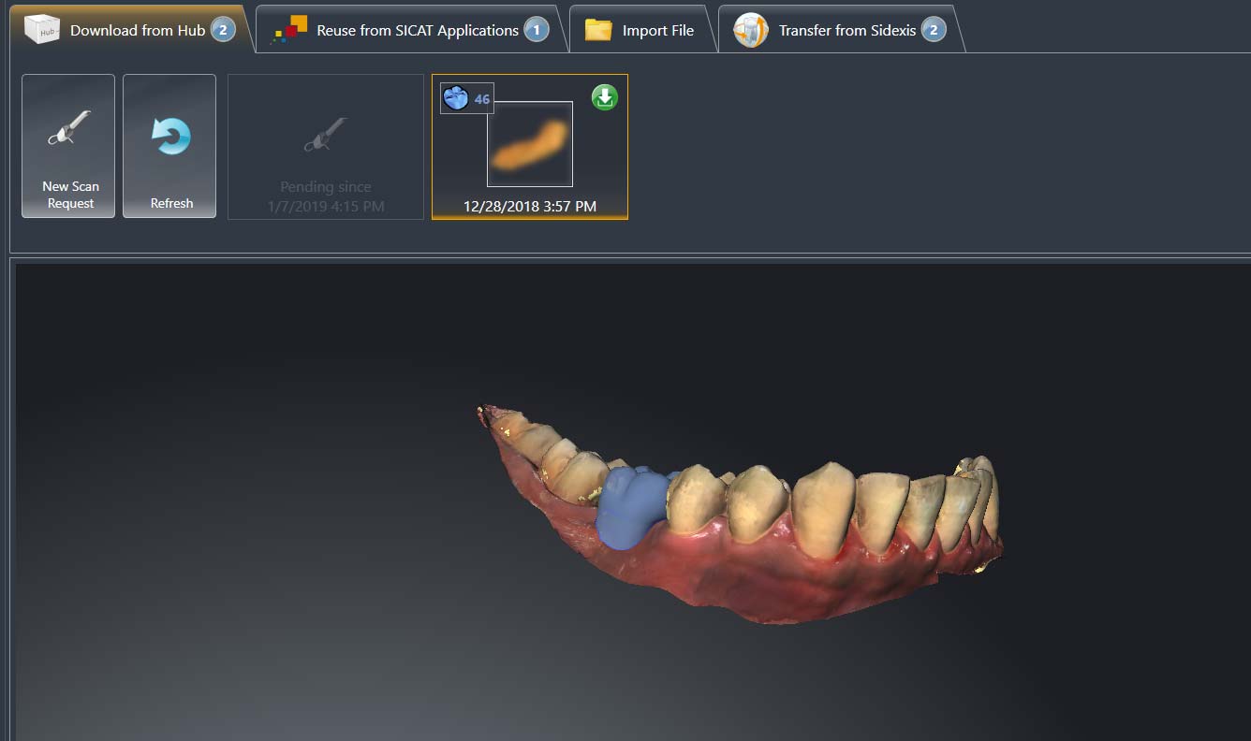Click the folder icon on Import File tab
The width and height of the screenshot is (1251, 741).
tap(598, 30)
